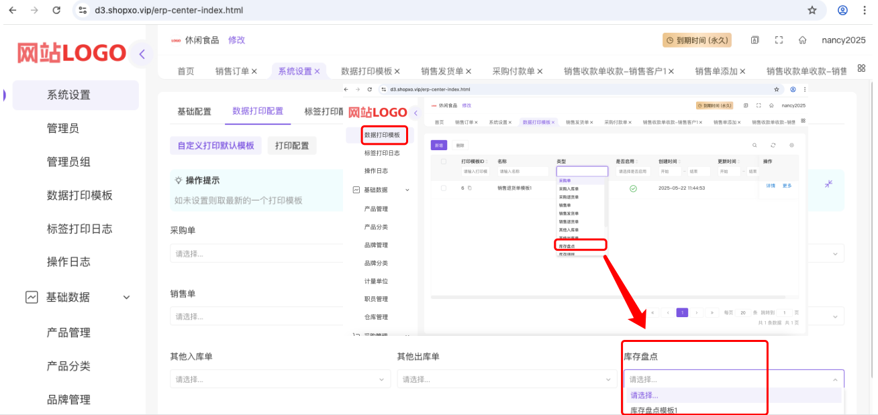Close the 销售单添加 tab with its ×

point(742,71)
